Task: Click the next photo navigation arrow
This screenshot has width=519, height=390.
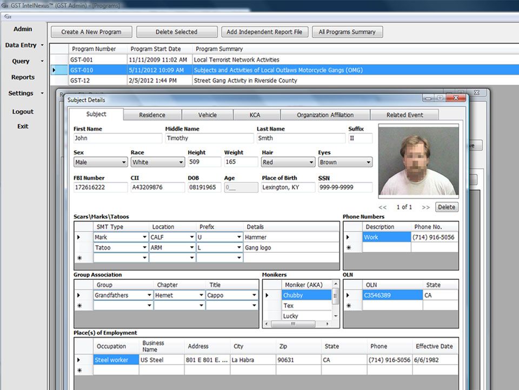Action: tap(427, 207)
